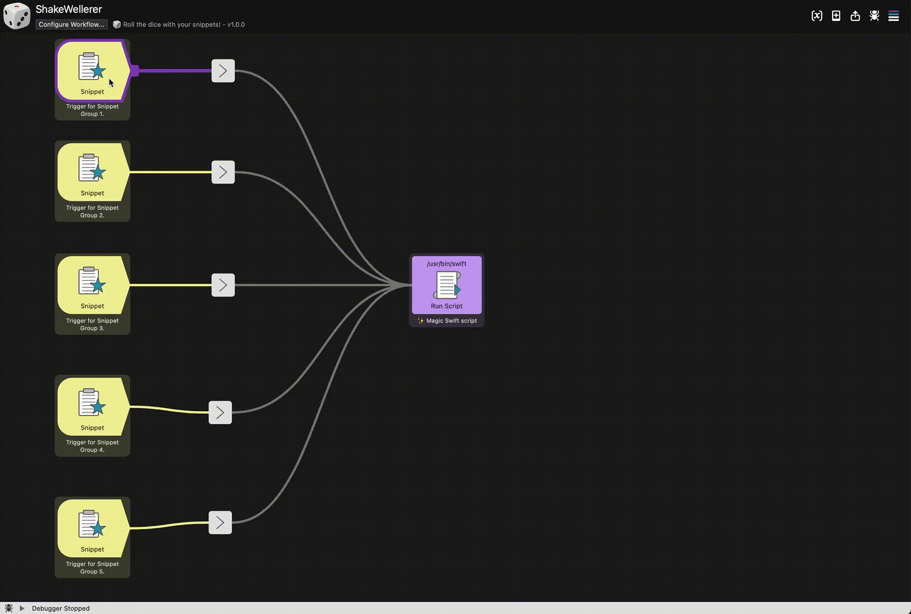Open workflow variables [x] panel
Screen dimensions: 911x614
pos(817,16)
